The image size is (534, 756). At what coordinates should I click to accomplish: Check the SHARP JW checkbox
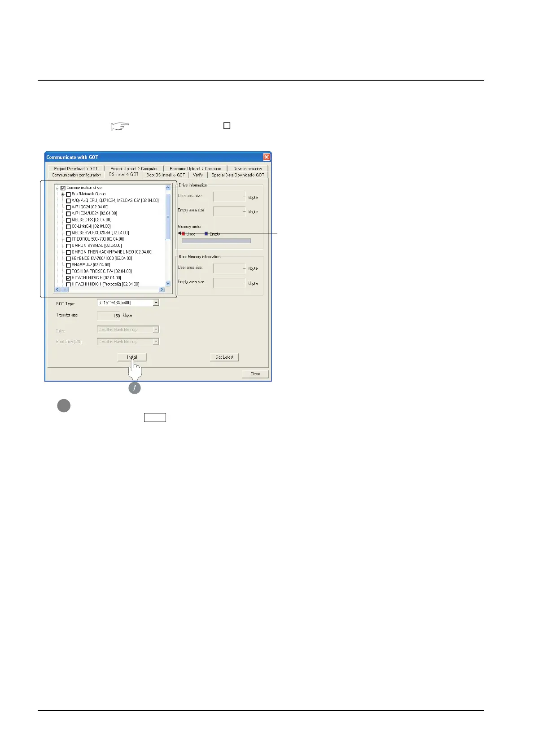click(x=69, y=265)
